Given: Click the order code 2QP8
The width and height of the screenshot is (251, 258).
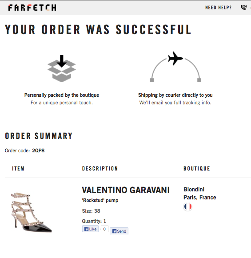Looking at the screenshot, I should pyautogui.click(x=38, y=151).
